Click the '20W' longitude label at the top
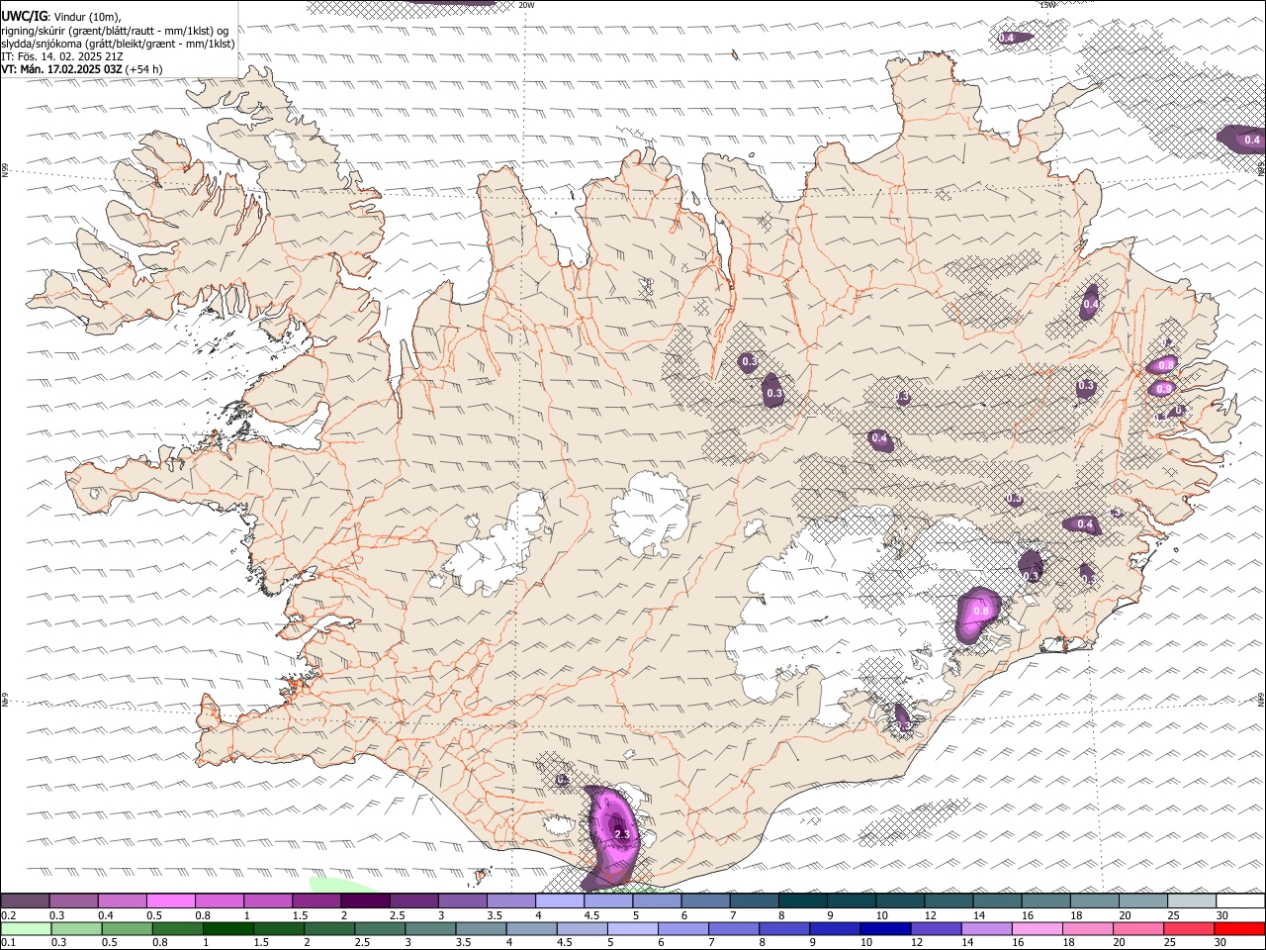1266x950 pixels. coord(527,5)
